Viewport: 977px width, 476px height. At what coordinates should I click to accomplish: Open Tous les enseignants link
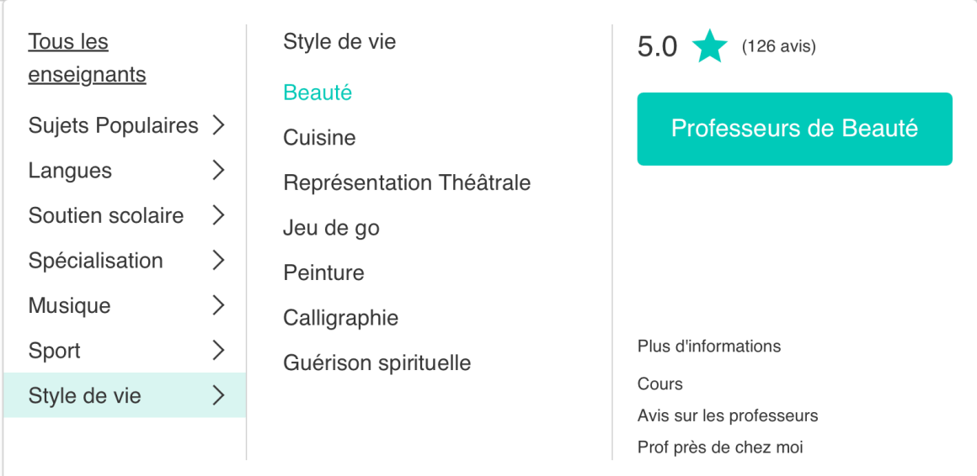coord(87,58)
